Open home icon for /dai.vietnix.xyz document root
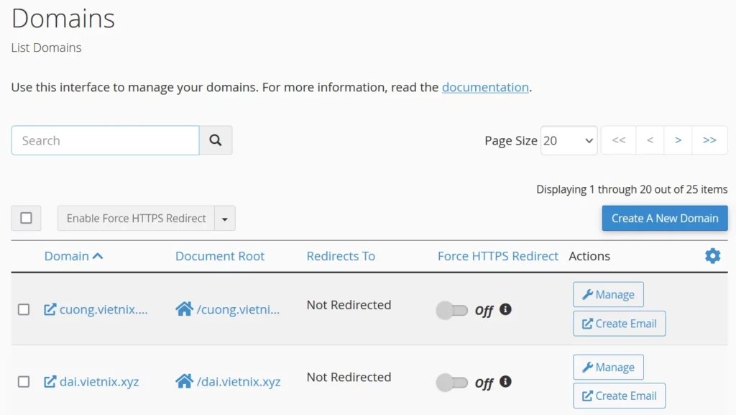 pyautogui.click(x=184, y=381)
